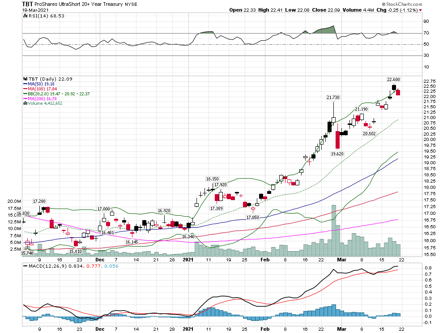Click the volume bars icon in legend
Screen dimensions: 443x333
(26, 103)
